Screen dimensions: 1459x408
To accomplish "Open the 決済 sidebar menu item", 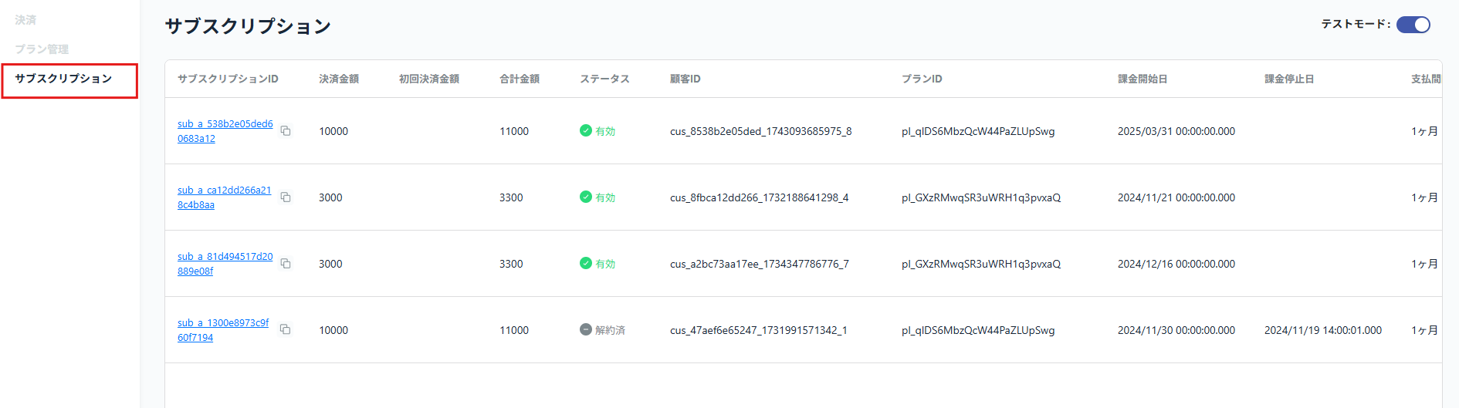I will click(x=25, y=20).
